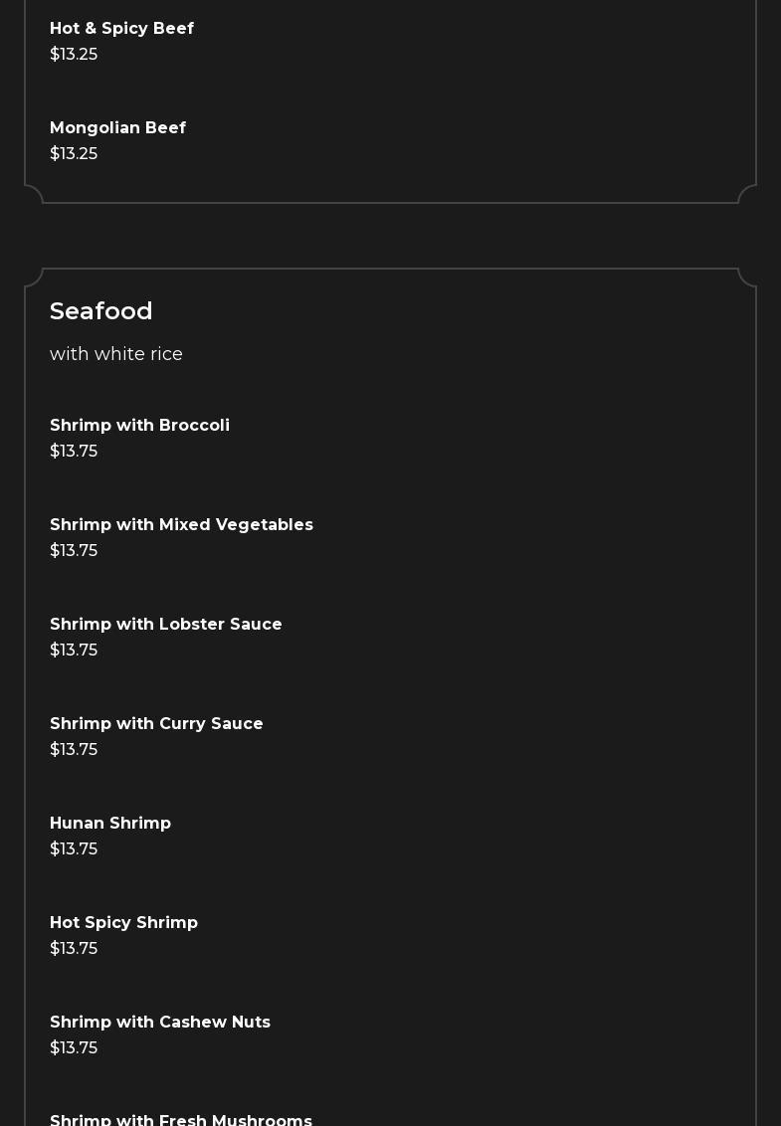Click the price under Shrimp with Broccoli
This screenshot has width=781, height=1126.
pos(74,452)
